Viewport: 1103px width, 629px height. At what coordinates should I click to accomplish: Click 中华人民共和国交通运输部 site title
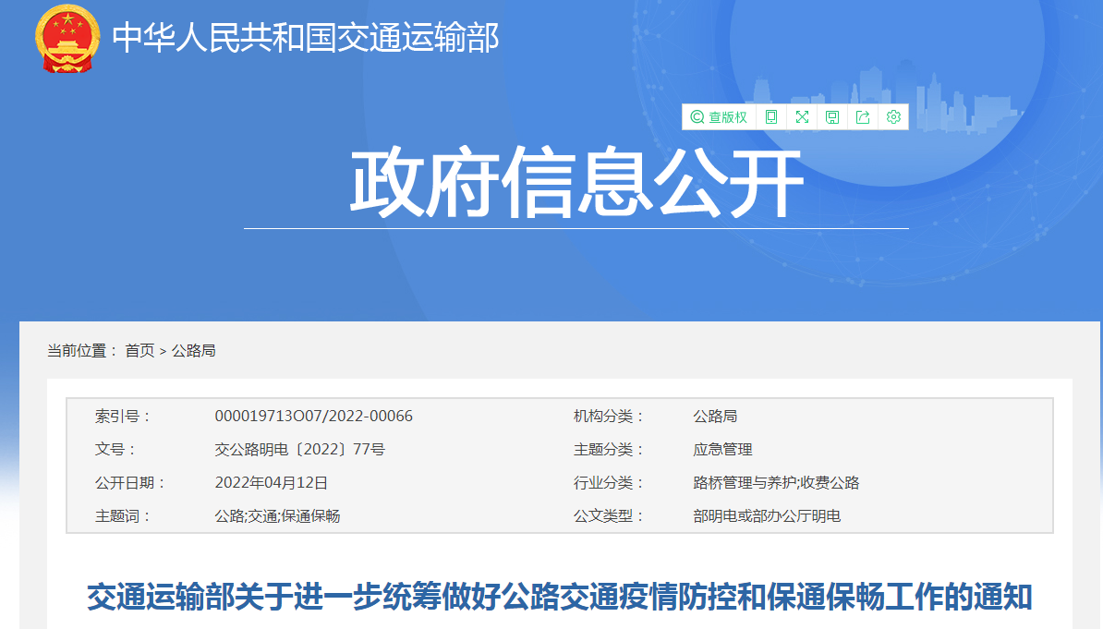[305, 38]
